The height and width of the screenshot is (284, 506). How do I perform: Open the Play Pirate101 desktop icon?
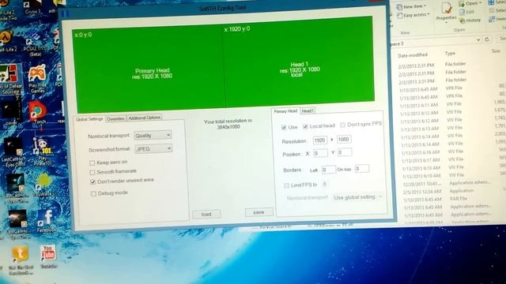(x=42, y=151)
